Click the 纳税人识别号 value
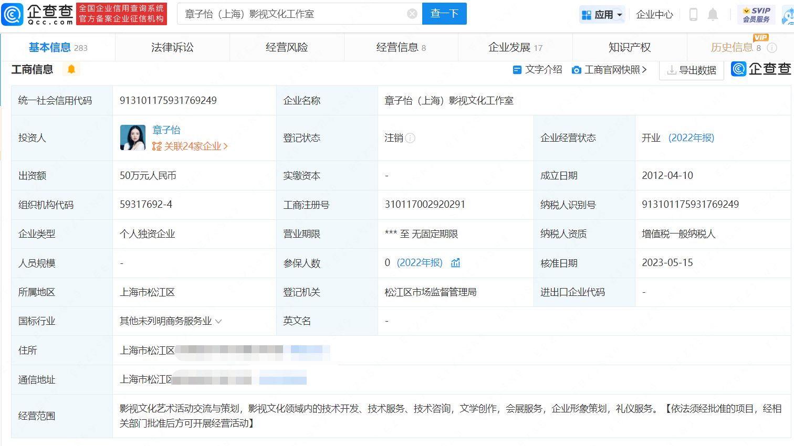This screenshot has width=794, height=446. [x=690, y=204]
